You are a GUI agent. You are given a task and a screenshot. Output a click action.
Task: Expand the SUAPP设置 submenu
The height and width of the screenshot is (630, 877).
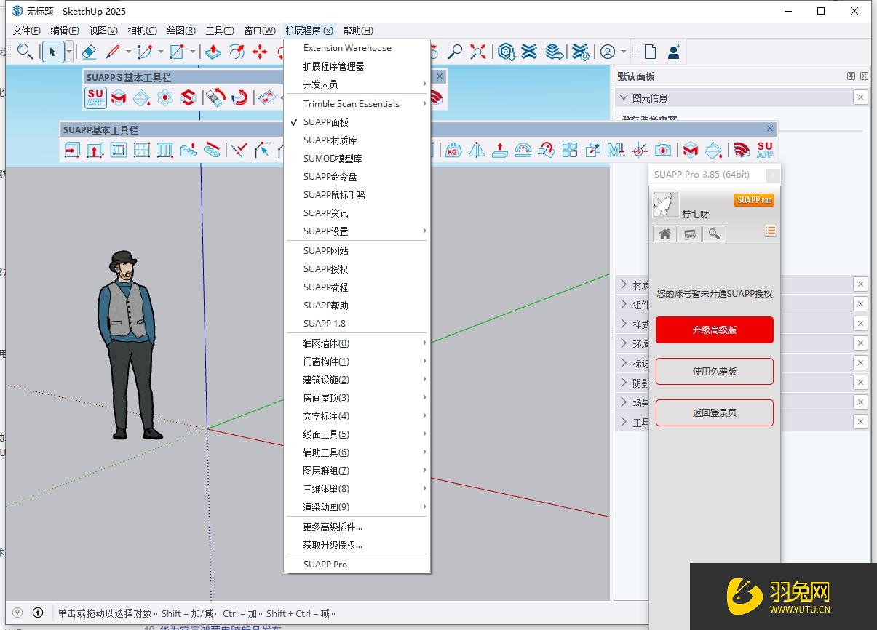coord(357,231)
